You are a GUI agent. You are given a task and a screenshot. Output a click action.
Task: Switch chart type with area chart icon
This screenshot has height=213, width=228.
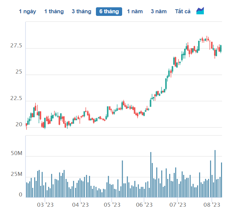pos(200,11)
